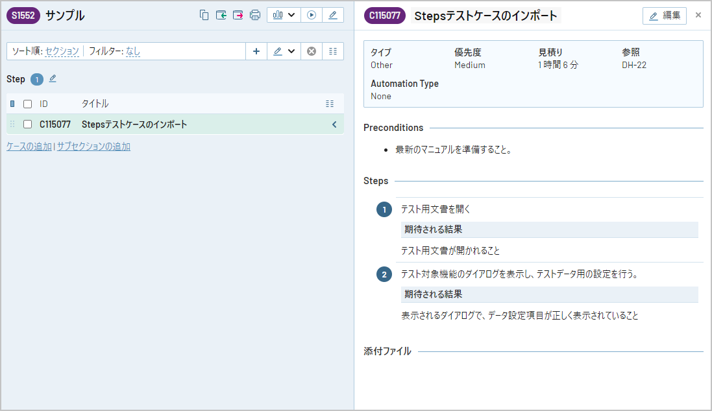This screenshot has width=712, height=411.
Task: Click the dark selection toggle left of ID column
Action: coord(12,103)
